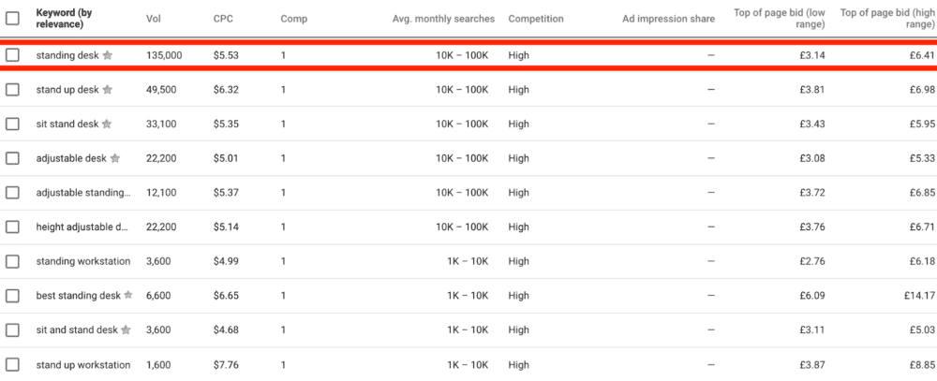Check the box for 'standing desk' row
The height and width of the screenshot is (381, 937).
(x=12, y=55)
